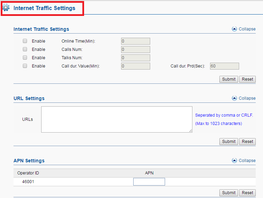Click the Operator ID column header
Viewport: 263px width, 198px height.
click(x=28, y=173)
